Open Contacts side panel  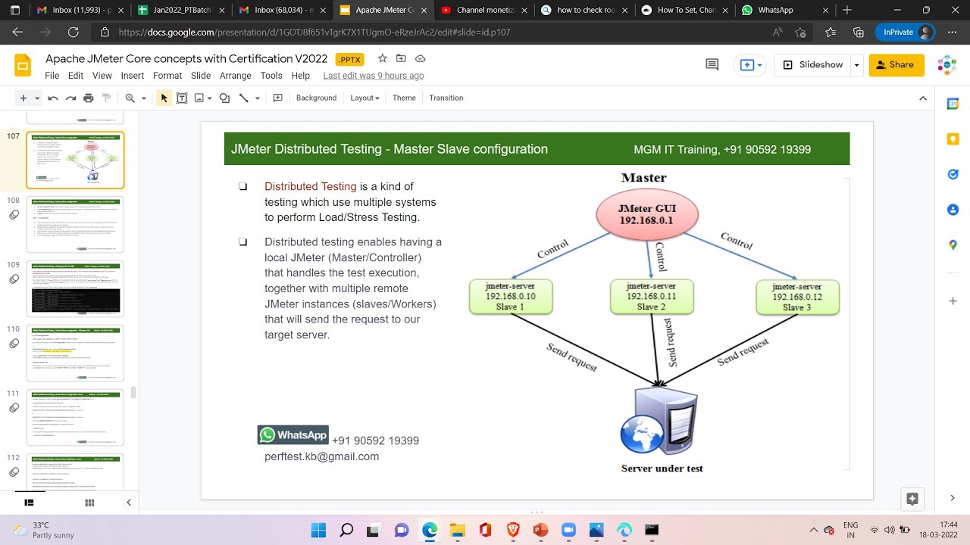tap(953, 210)
